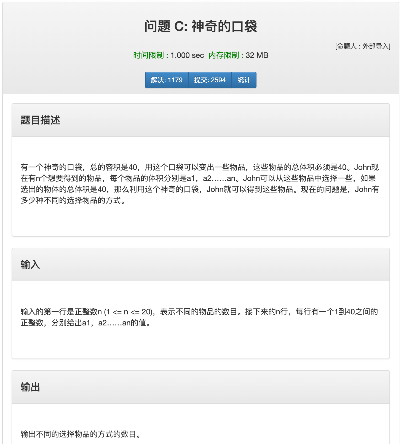Open the 解决: 1179 solved list
Image resolution: width=401 pixels, height=444 pixels.
click(x=167, y=80)
